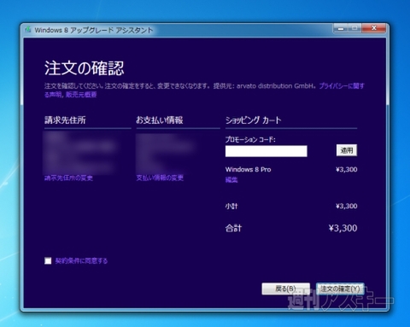The width and height of the screenshot is (410, 327).
Task: Click the 合計 total price ¥3,300
Action: tap(343, 228)
